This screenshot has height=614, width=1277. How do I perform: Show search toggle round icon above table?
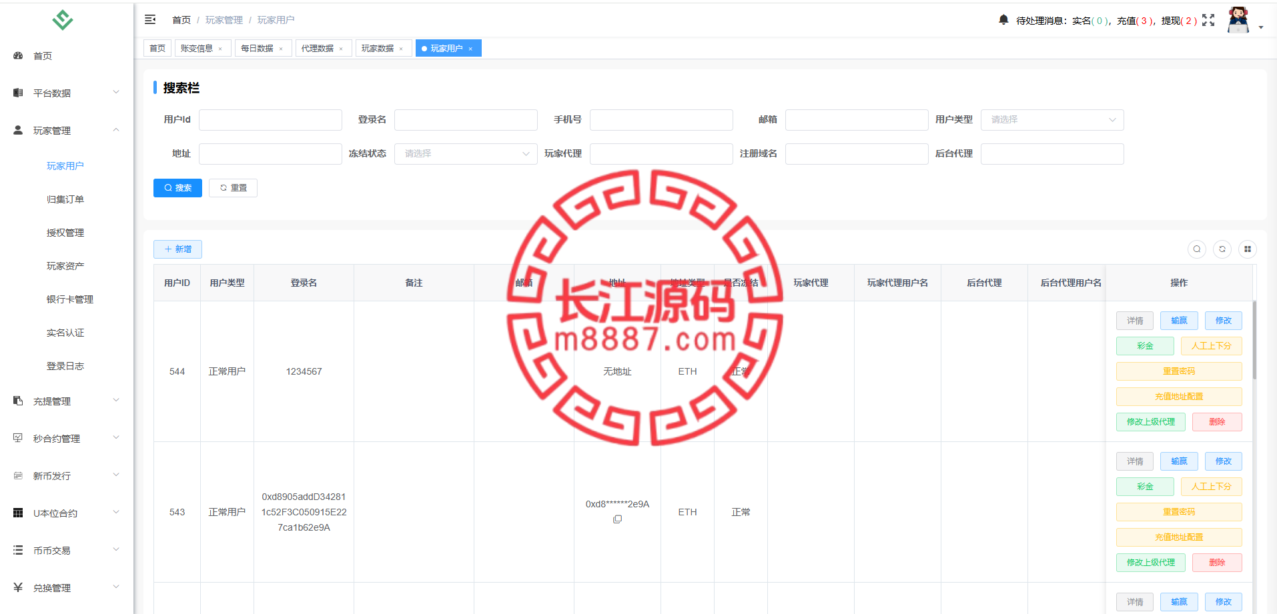(1197, 249)
